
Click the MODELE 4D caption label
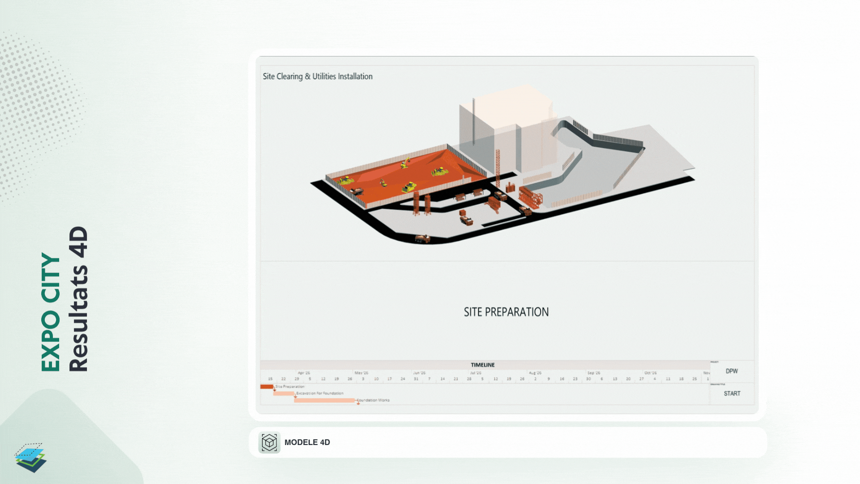pyautogui.click(x=307, y=442)
